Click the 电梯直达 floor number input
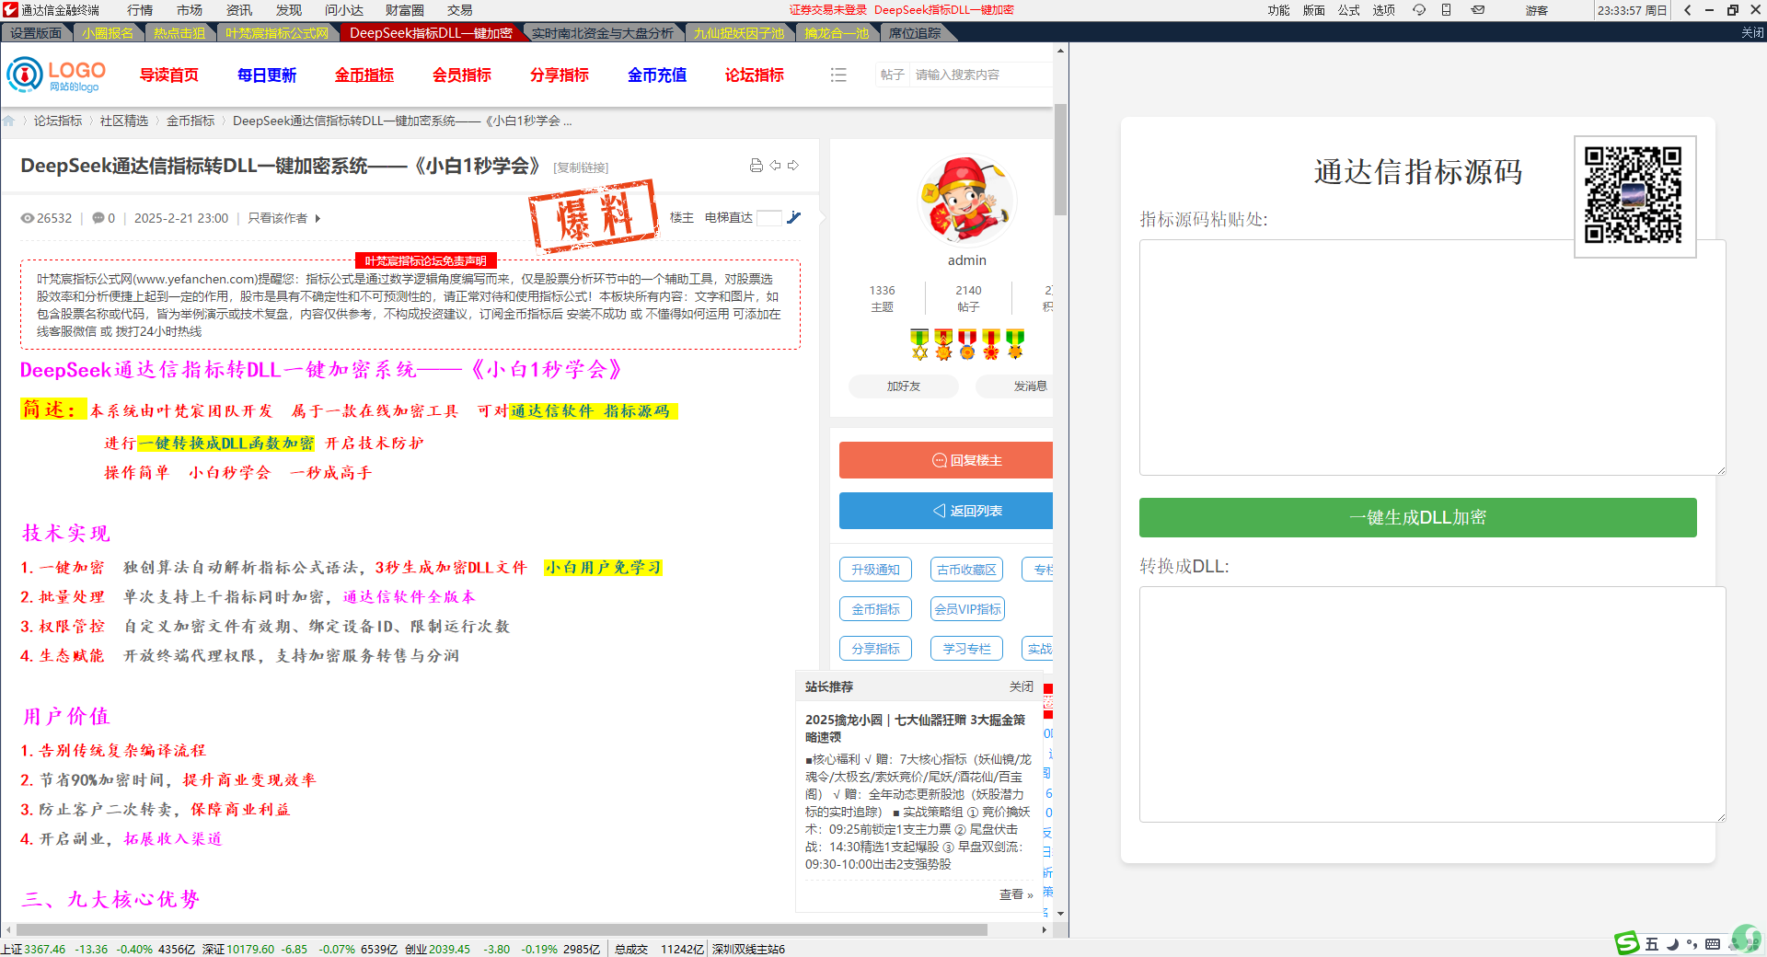 point(769,218)
